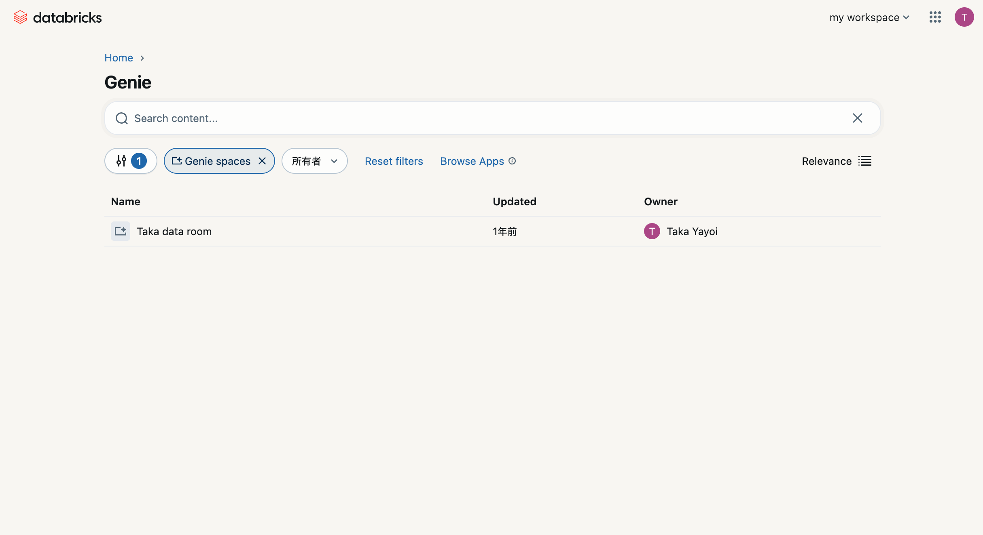Viewport: 983px width, 535px height.
Task: Open the Relevance sort dropdown
Action: [x=826, y=161]
